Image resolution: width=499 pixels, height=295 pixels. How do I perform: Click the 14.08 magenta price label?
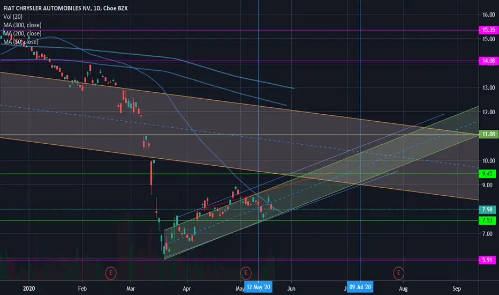point(488,61)
